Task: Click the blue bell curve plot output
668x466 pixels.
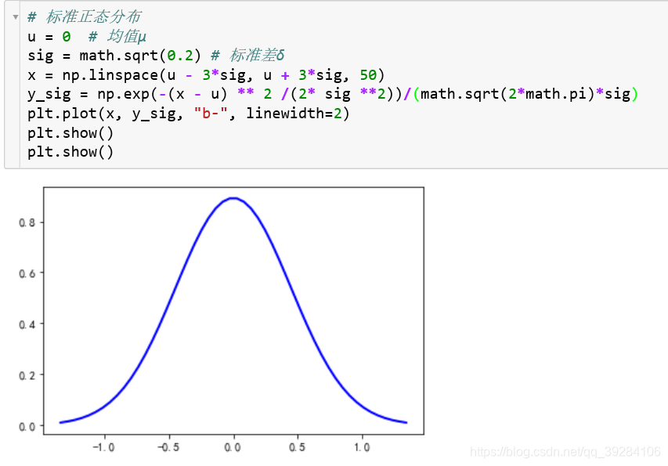Action: pos(233,310)
